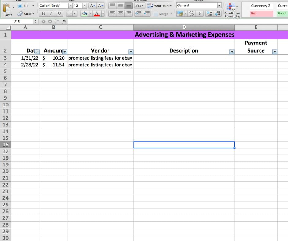Viewport: 288px width, 241px height.
Task: Expand the number format General dropdown
Action: point(219,6)
